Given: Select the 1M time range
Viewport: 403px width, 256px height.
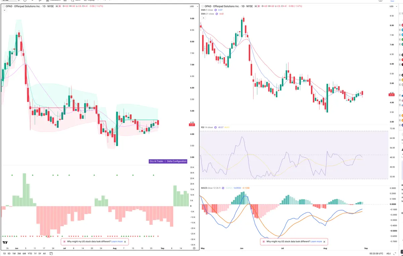Looking at the screenshot, I should point(14,253).
